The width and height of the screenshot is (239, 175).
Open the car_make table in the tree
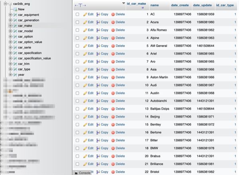(25, 26)
